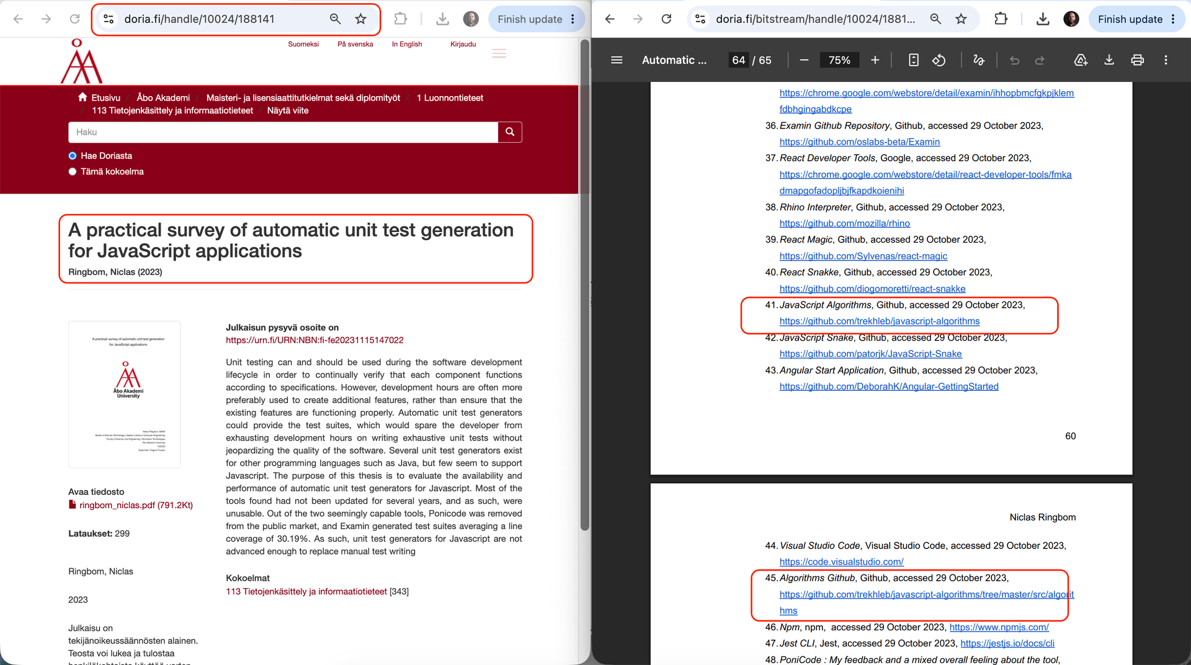
Task: Toggle the PDF draw annotation tool
Action: [979, 60]
